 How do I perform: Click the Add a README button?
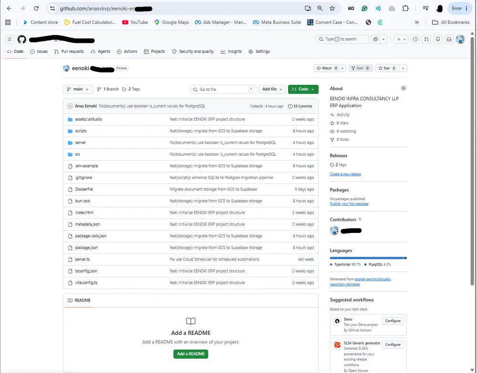[191, 354]
